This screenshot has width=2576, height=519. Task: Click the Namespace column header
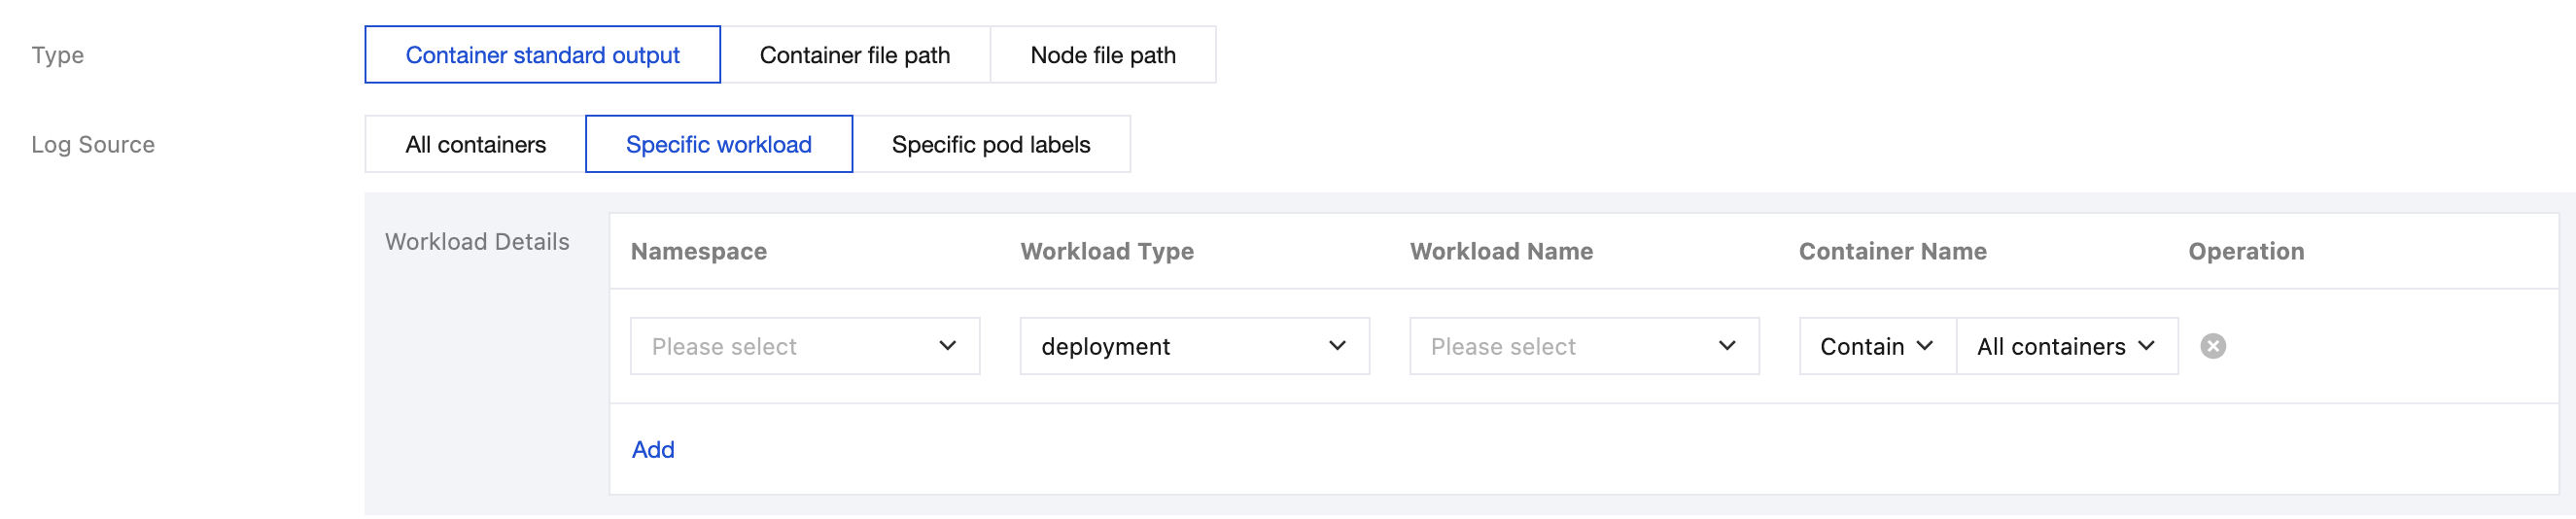pyautogui.click(x=698, y=252)
